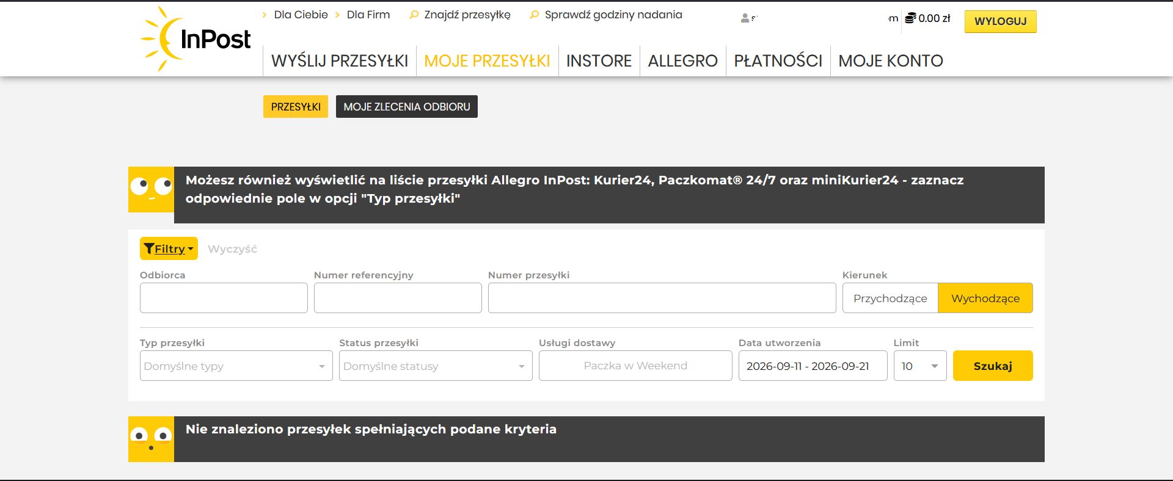
Task: Open the Limit dropdown showing 10
Action: point(920,366)
